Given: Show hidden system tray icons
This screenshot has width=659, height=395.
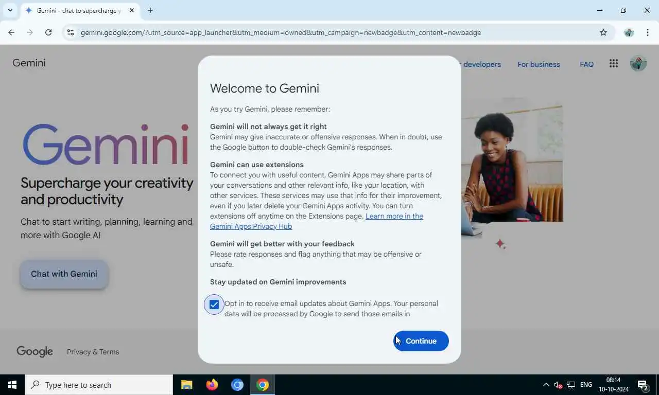Looking at the screenshot, I should click(x=546, y=385).
